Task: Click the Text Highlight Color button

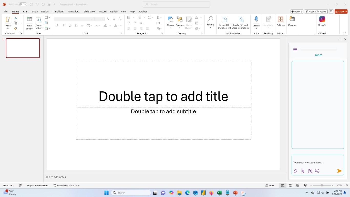Action: tap(105, 25)
